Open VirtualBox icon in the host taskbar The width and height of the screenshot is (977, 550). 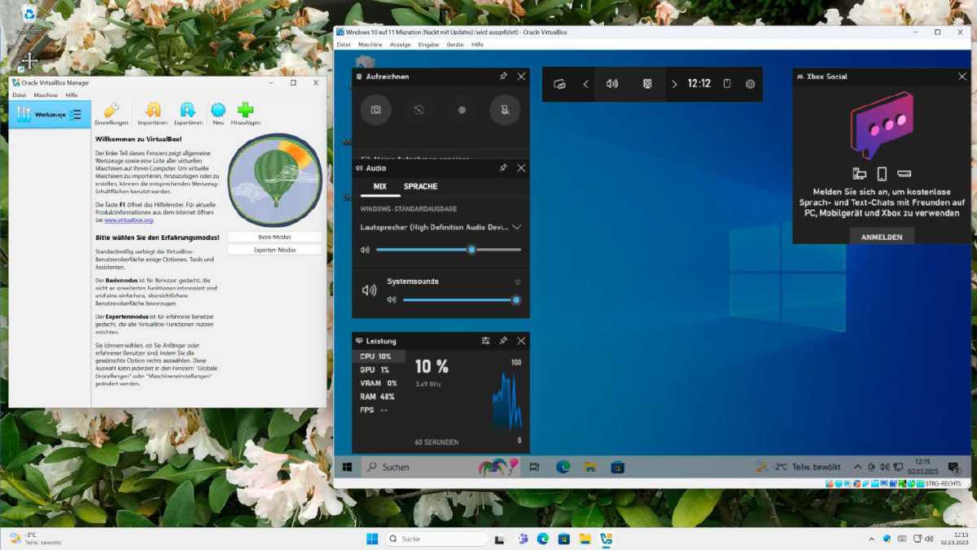point(606,539)
